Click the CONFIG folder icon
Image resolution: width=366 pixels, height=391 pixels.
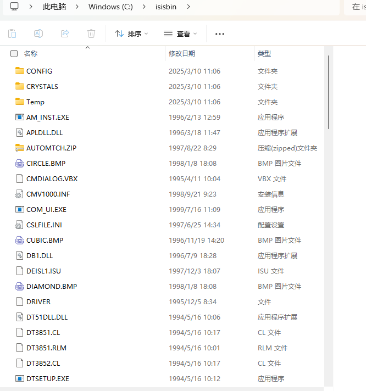pos(20,71)
